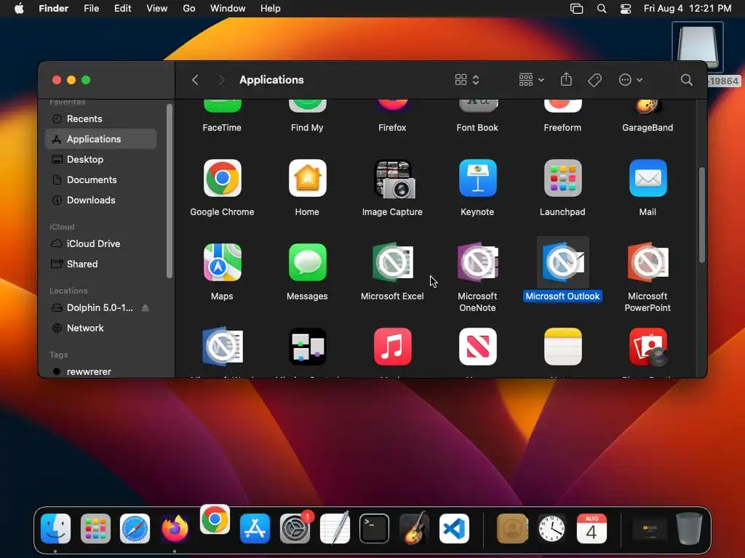This screenshot has height=558, width=745.
Task: Select the Messages app icon
Action: click(x=307, y=262)
